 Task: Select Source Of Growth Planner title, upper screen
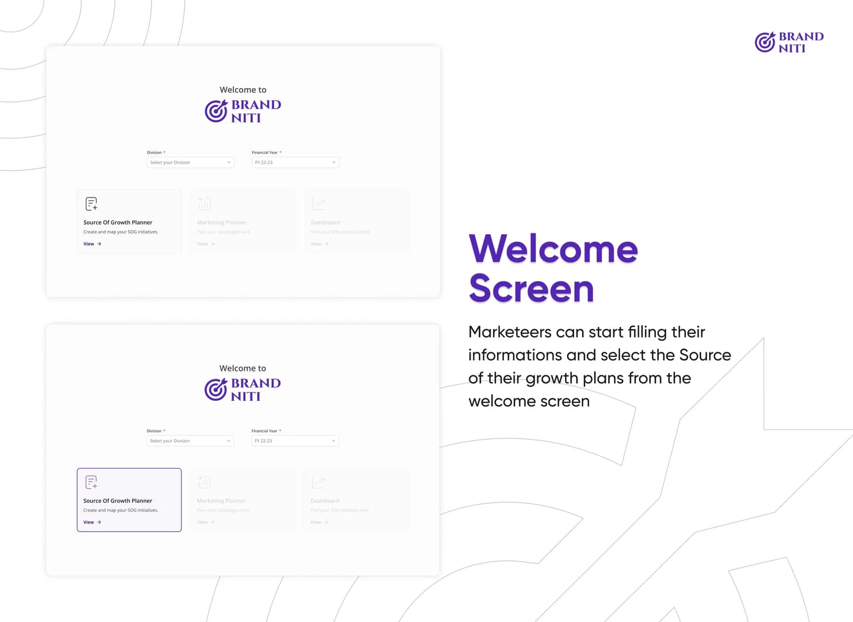tap(118, 222)
